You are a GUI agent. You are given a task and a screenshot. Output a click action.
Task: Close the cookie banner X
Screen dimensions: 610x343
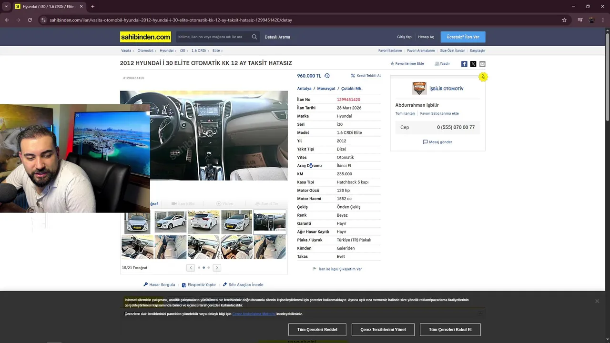(597, 301)
